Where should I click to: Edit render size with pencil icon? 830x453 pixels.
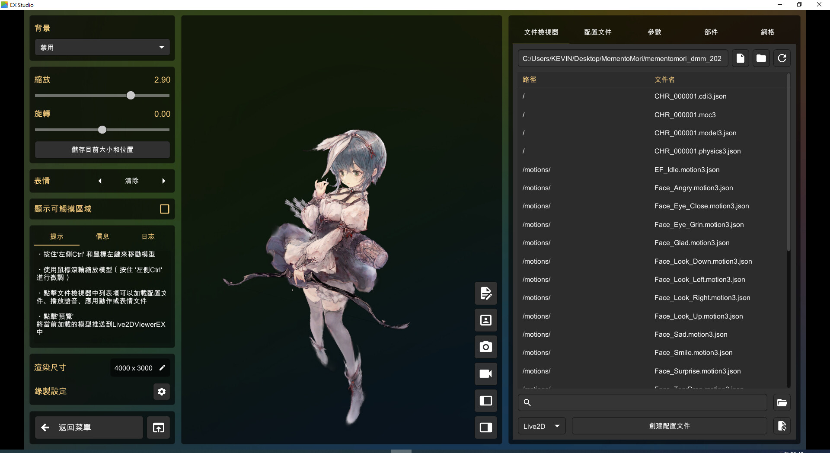pos(162,368)
